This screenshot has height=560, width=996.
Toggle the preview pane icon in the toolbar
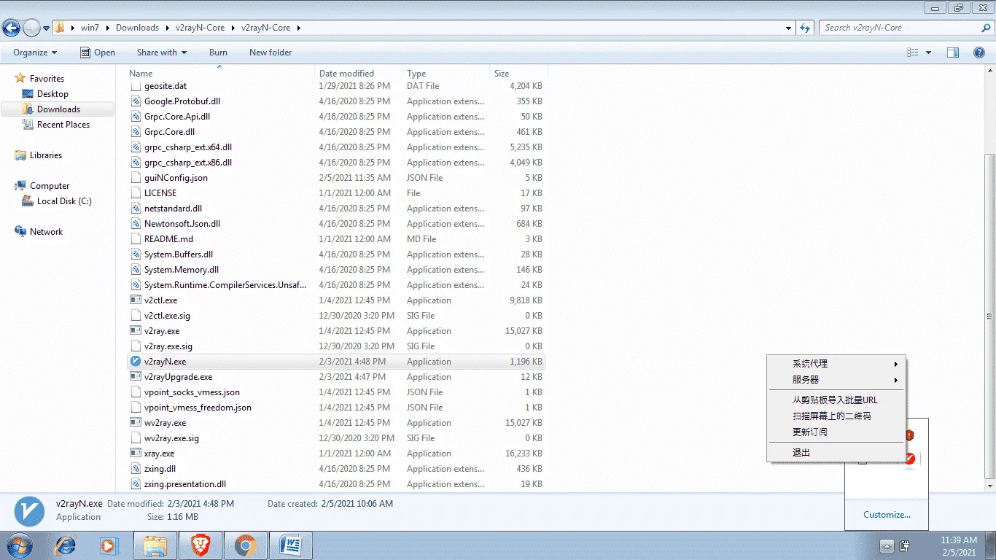(x=952, y=52)
